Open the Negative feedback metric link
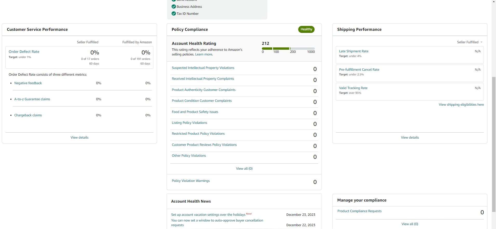This screenshot has height=229, width=496. point(28,83)
